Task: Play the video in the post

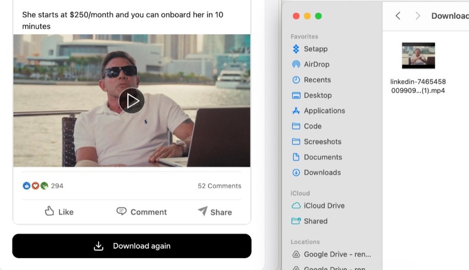Action: point(132,100)
